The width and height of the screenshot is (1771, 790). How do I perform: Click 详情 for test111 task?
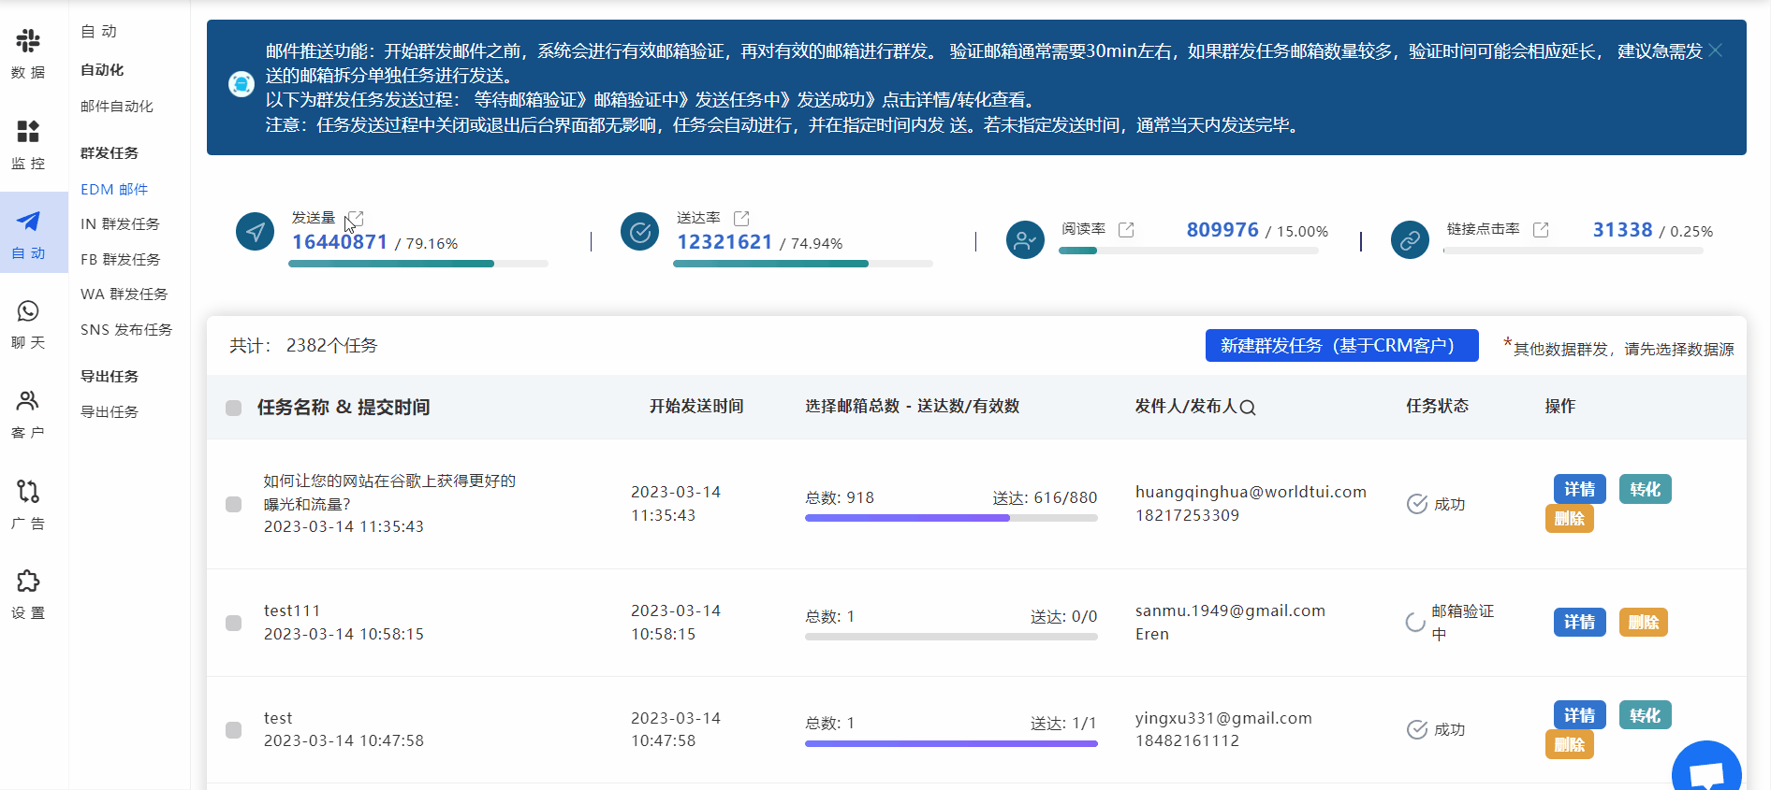1580,623
